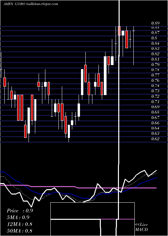168x236 pixels.
Task: Select the 0.87 price axis label
Action: 155,33
